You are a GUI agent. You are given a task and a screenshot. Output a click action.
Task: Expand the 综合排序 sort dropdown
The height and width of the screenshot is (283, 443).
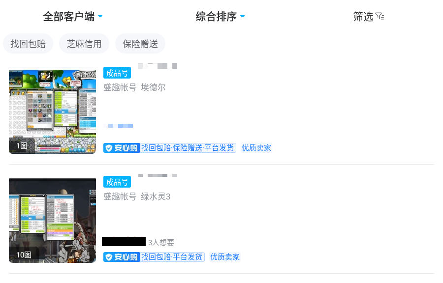tap(220, 16)
